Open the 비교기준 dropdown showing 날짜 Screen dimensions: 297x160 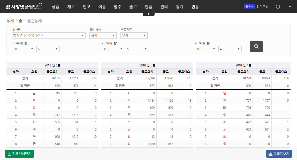click(134, 35)
